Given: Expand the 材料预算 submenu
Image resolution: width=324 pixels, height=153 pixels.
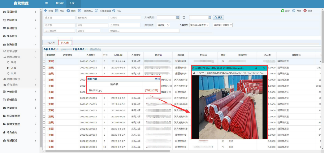Looking at the screenshot, I should 20,51.
